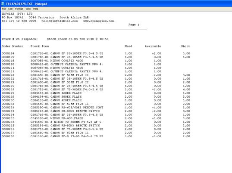The width and height of the screenshot is (232, 173).
Task: Click the title bar text T1537639275.TXT - Notepad
Action: (26, 4)
